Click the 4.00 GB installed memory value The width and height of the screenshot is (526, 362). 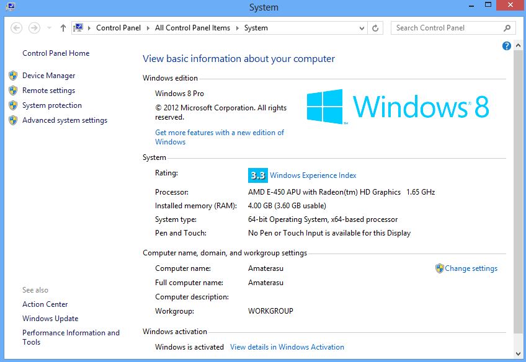pos(287,206)
